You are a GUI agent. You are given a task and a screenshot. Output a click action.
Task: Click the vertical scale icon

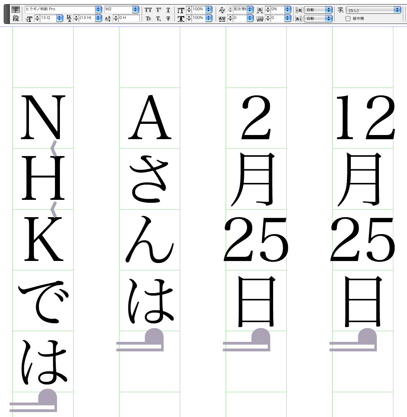(x=181, y=10)
